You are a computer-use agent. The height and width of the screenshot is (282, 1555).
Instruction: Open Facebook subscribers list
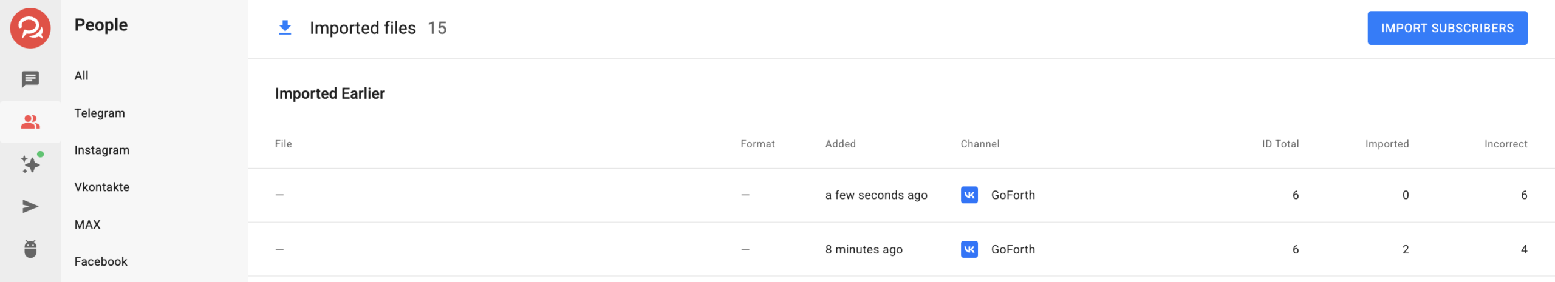[101, 262]
